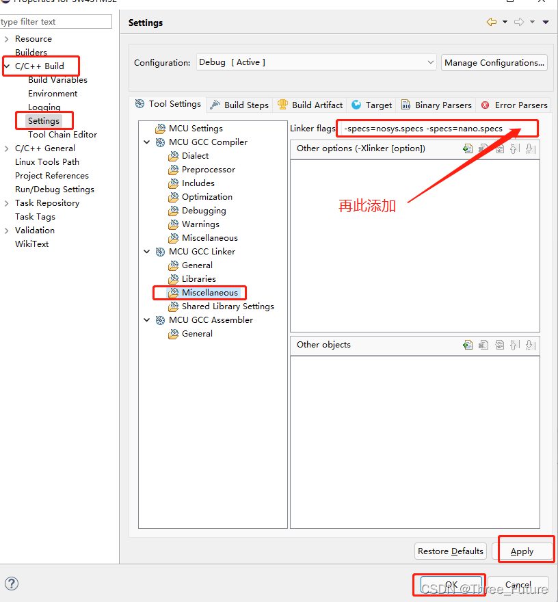Select Tool Chain Editor in sidebar
This screenshot has width=558, height=602.
tap(62, 135)
